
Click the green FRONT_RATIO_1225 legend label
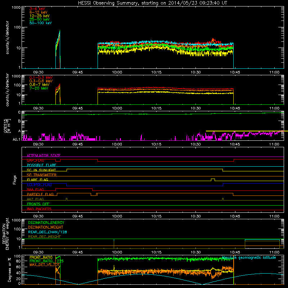46,261
